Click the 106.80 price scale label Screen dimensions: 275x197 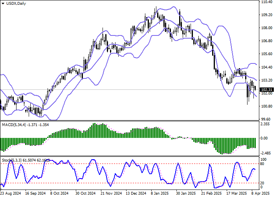266,41
